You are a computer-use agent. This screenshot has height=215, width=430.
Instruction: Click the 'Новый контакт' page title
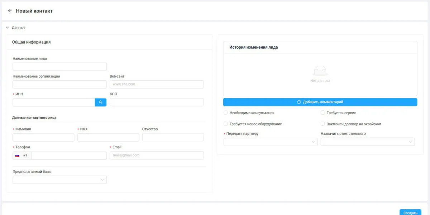coord(34,11)
